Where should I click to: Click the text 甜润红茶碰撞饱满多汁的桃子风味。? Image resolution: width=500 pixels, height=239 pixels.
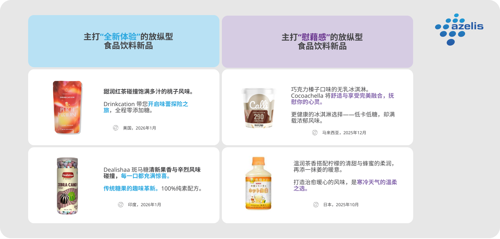[149, 91]
